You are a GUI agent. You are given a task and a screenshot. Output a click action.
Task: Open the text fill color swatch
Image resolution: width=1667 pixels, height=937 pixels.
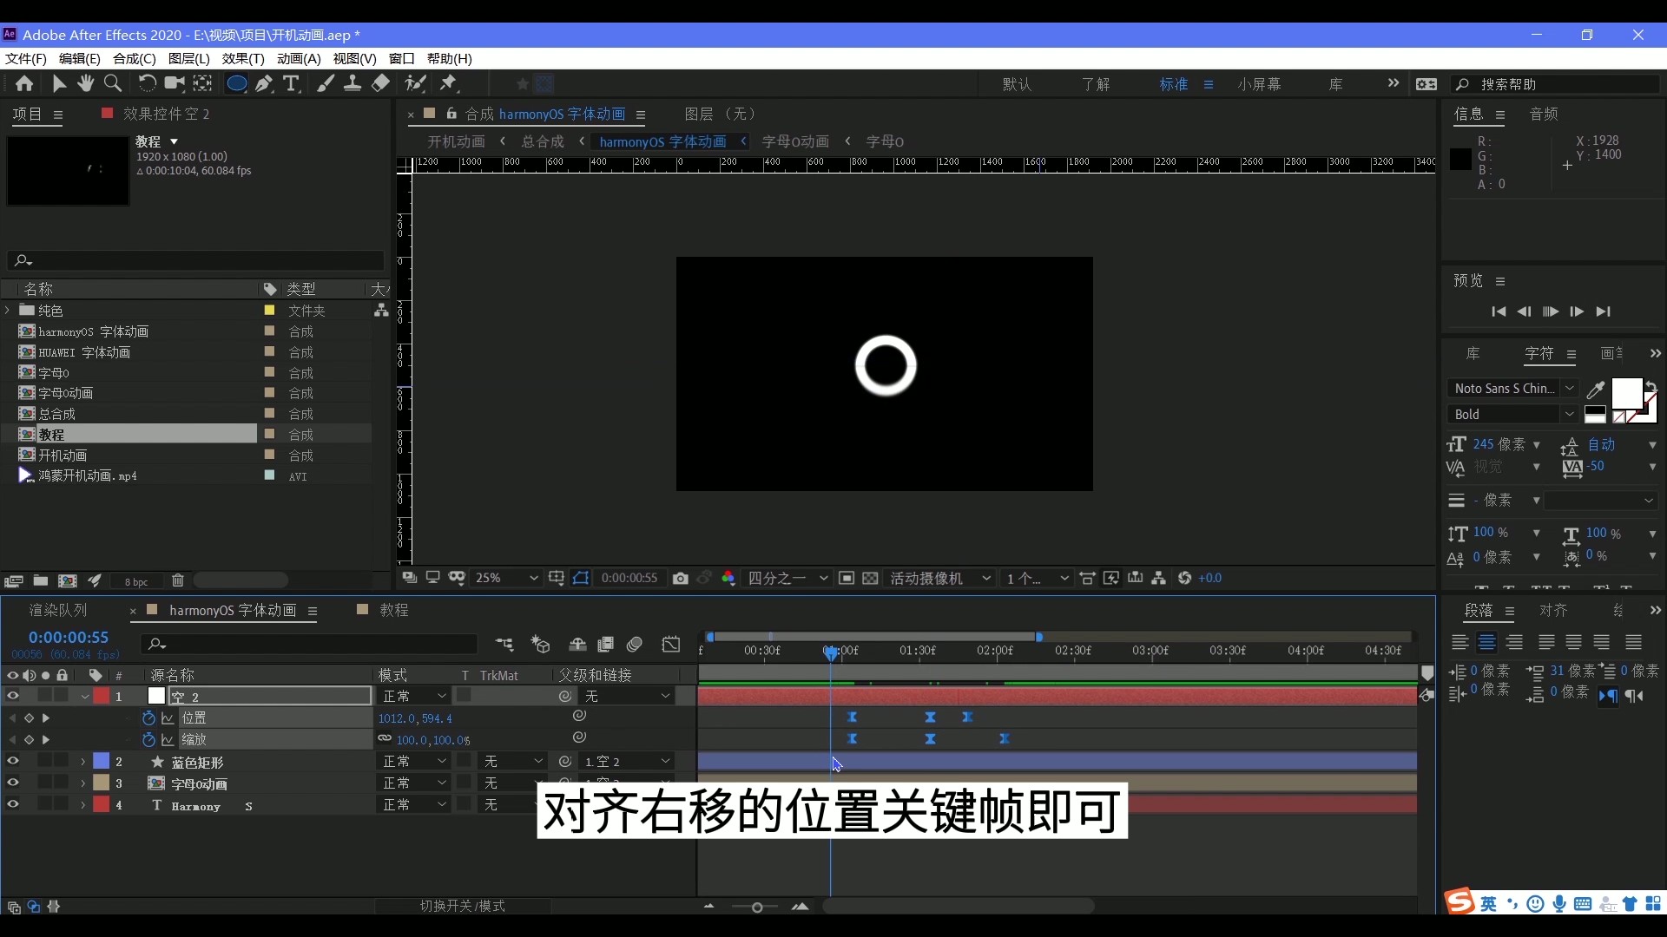(1628, 395)
